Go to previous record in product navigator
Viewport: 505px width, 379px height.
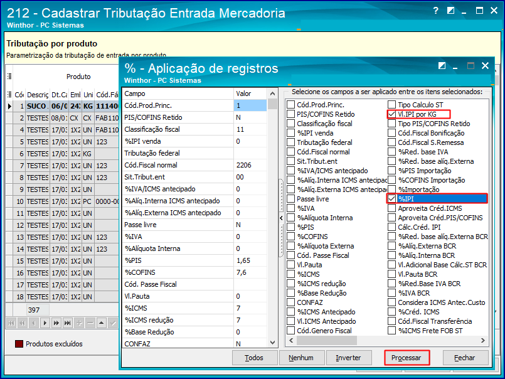[34, 323]
